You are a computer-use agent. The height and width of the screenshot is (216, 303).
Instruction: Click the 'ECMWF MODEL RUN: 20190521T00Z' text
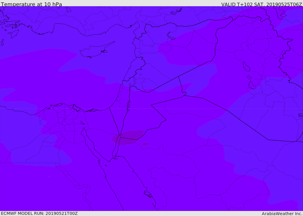coord(39,213)
